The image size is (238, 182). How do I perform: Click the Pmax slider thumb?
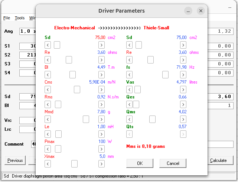(58, 149)
